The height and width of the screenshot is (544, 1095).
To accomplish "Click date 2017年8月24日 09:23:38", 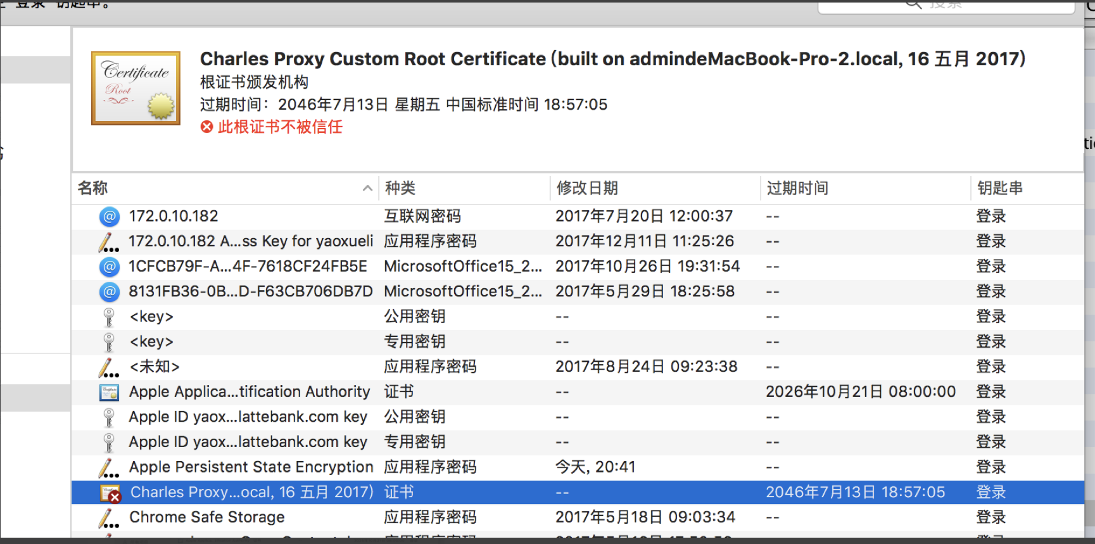I will pyautogui.click(x=647, y=367).
